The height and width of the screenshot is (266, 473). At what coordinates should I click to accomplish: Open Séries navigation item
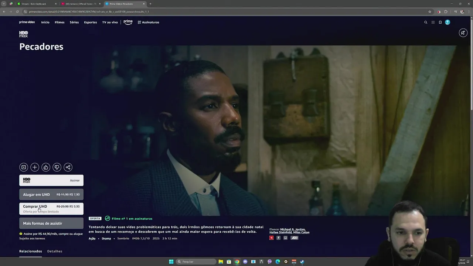[x=74, y=22]
